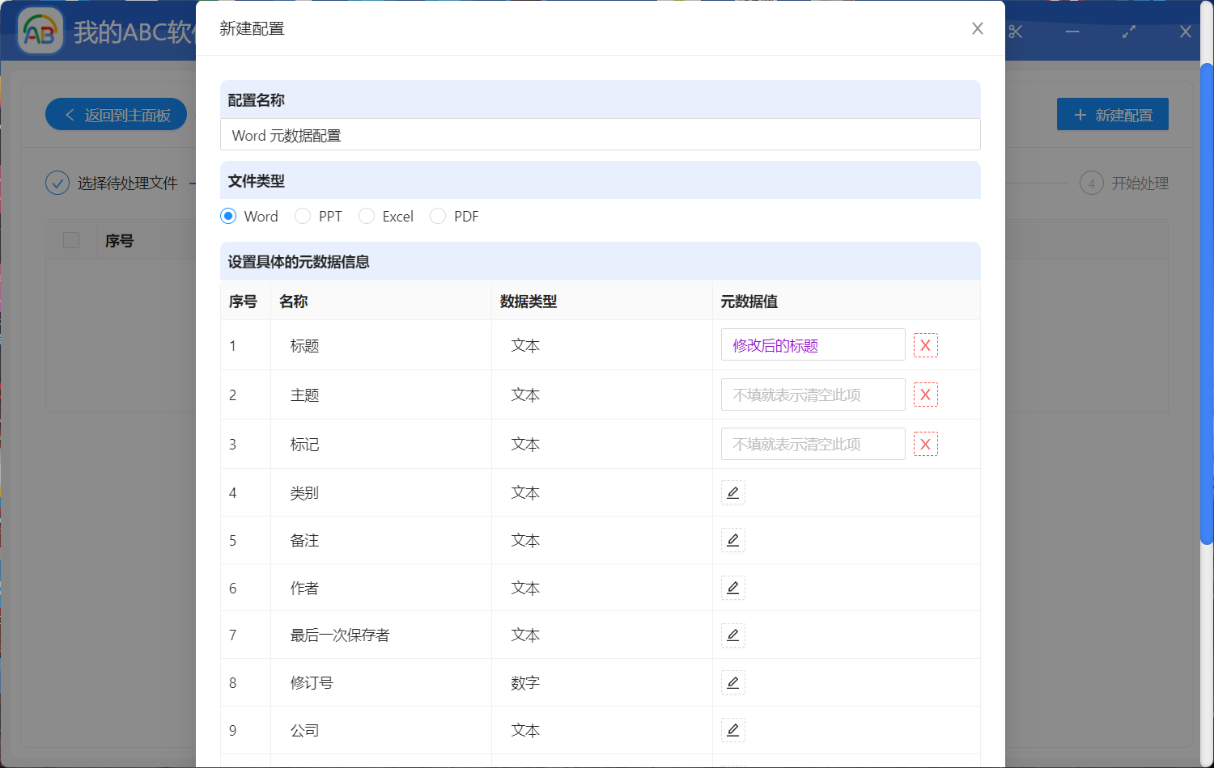Select the Word file type radio button

point(228,216)
